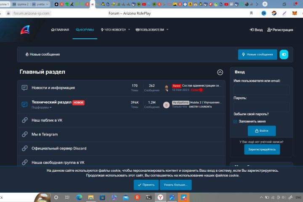The height and width of the screenshot is (202, 303).
Task: Accept cookies with the Принять button
Action: 146,185
